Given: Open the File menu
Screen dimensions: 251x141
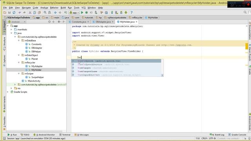Looking at the screenshot, I should 5,8.
